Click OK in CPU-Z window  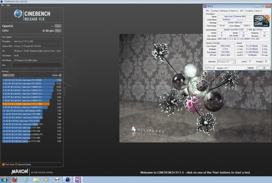[264, 68]
